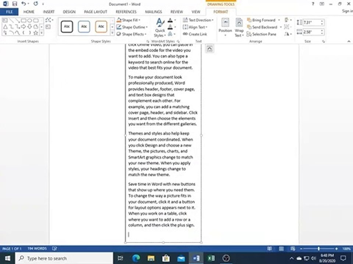Switch to the DESIGN tab
This screenshot has width=353, height=264.
69,12
